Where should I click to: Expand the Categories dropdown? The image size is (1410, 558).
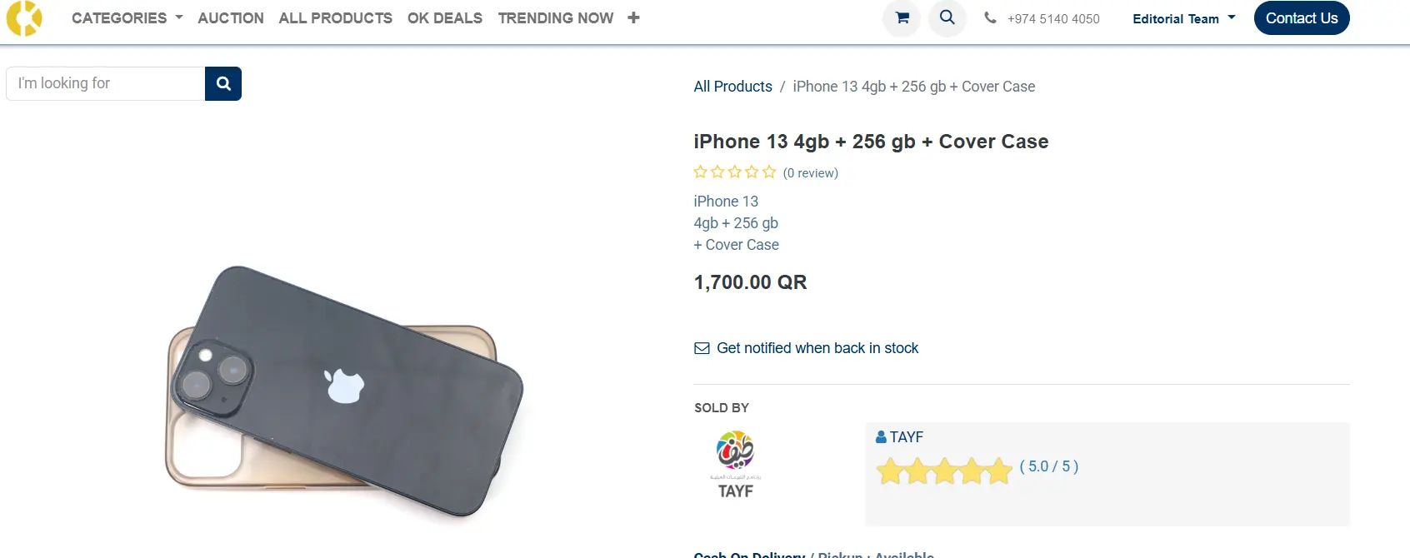pyautogui.click(x=127, y=18)
